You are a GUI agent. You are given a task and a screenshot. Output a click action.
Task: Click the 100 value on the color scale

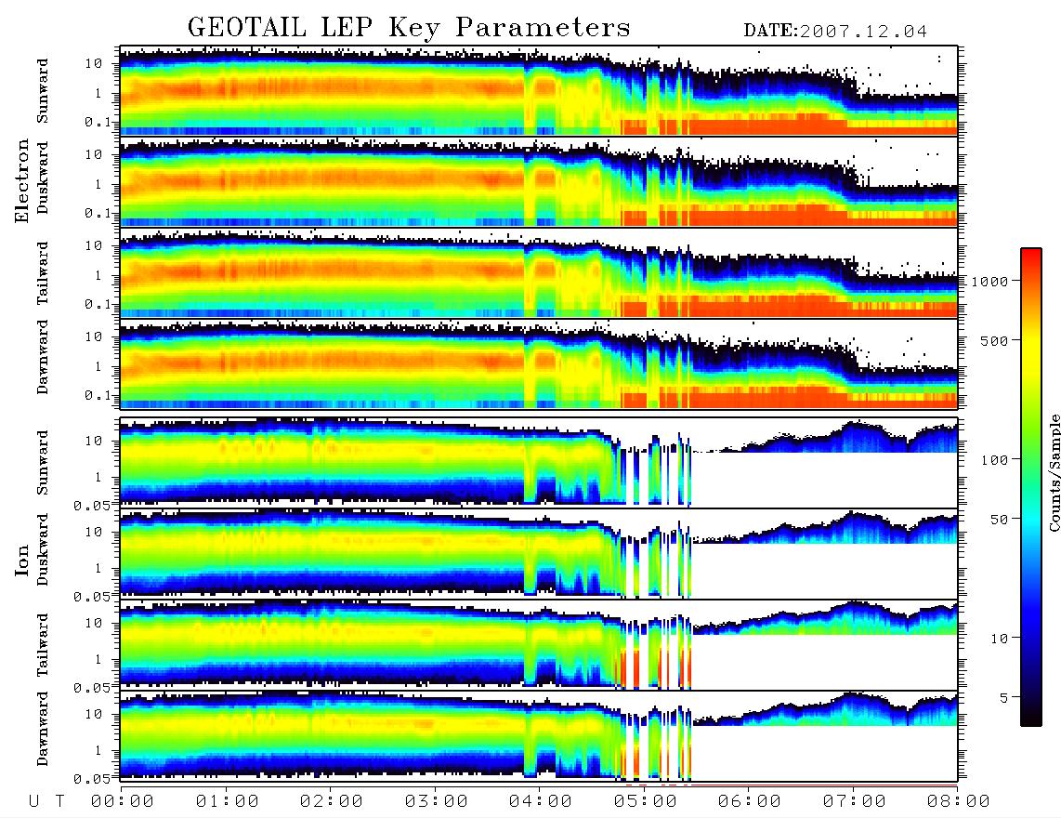click(x=995, y=460)
